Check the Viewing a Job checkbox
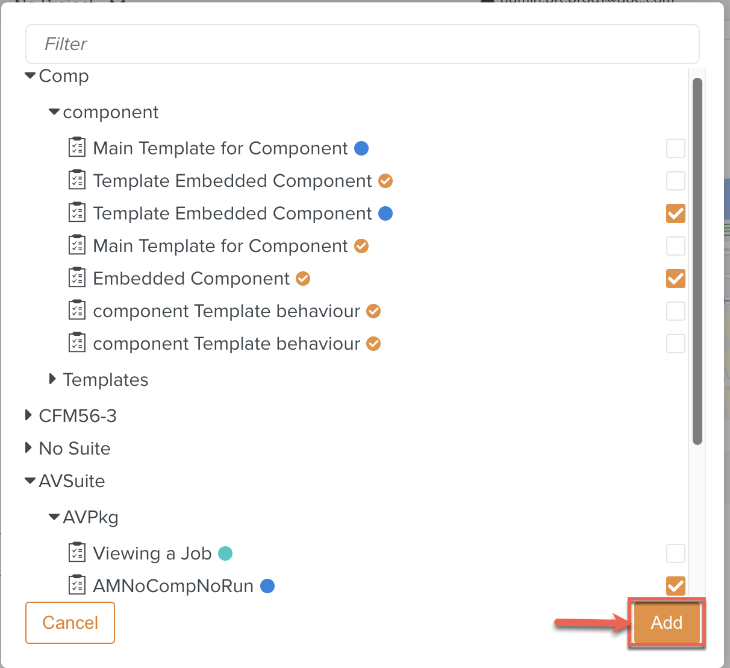730x668 pixels. [x=675, y=553]
